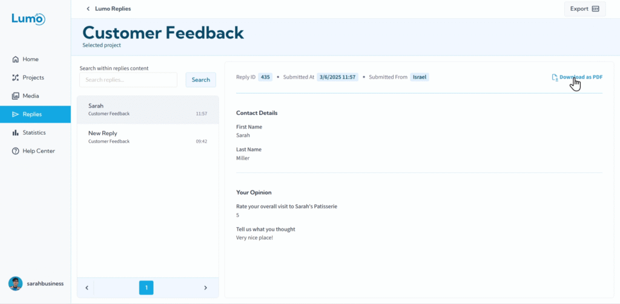Select Sarah's reply in the list

point(148,110)
